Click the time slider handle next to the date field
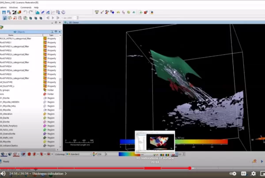Image resolution: width=265 pixels, height=178 pixels. click(78, 18)
